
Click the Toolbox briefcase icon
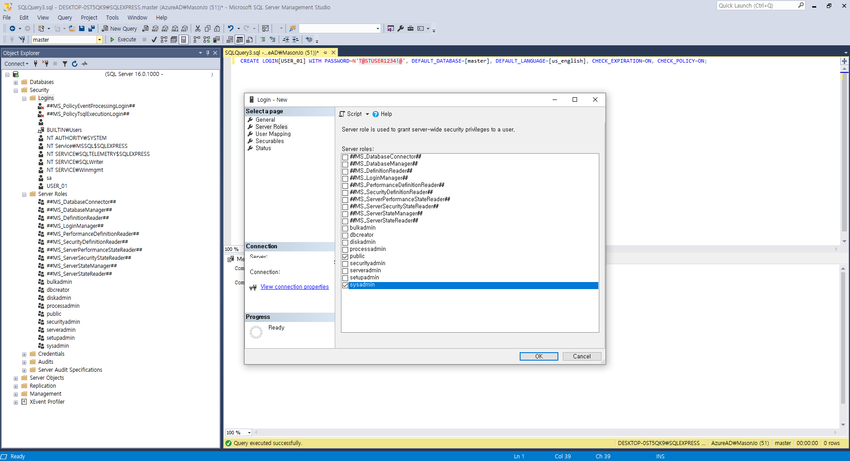[x=410, y=28]
